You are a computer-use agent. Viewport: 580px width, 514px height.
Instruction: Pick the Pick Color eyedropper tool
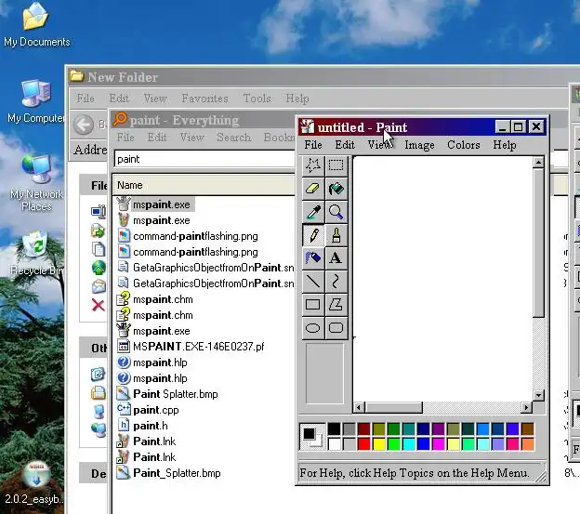point(313,212)
